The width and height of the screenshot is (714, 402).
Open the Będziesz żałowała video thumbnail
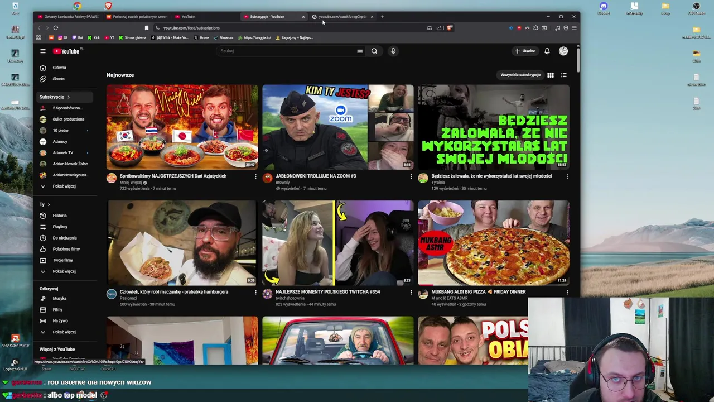click(494, 127)
